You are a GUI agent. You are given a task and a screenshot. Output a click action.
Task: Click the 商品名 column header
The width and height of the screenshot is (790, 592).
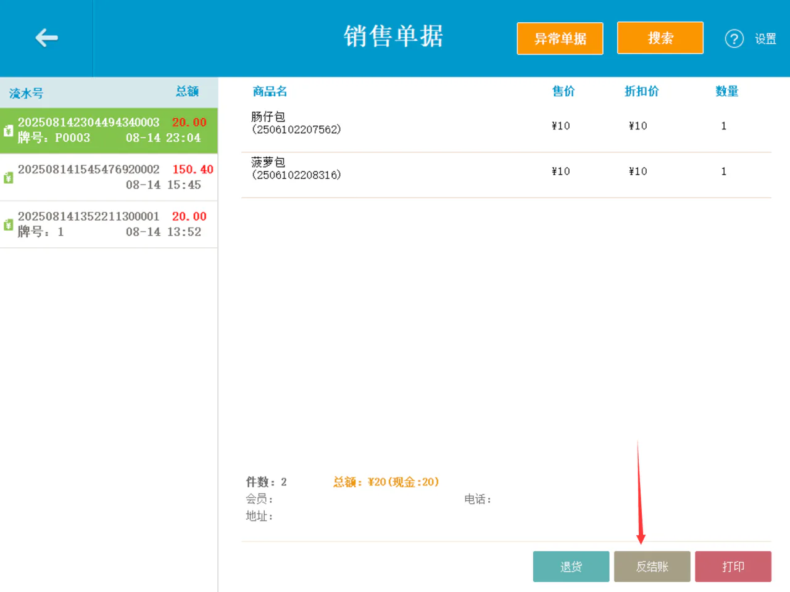pyautogui.click(x=270, y=91)
